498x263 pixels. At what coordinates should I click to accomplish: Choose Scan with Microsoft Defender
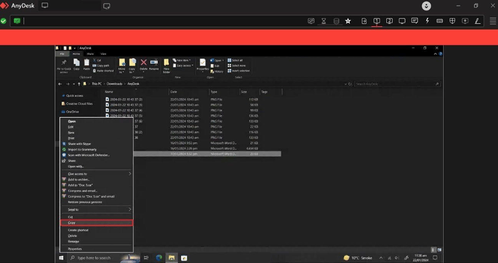96,155
